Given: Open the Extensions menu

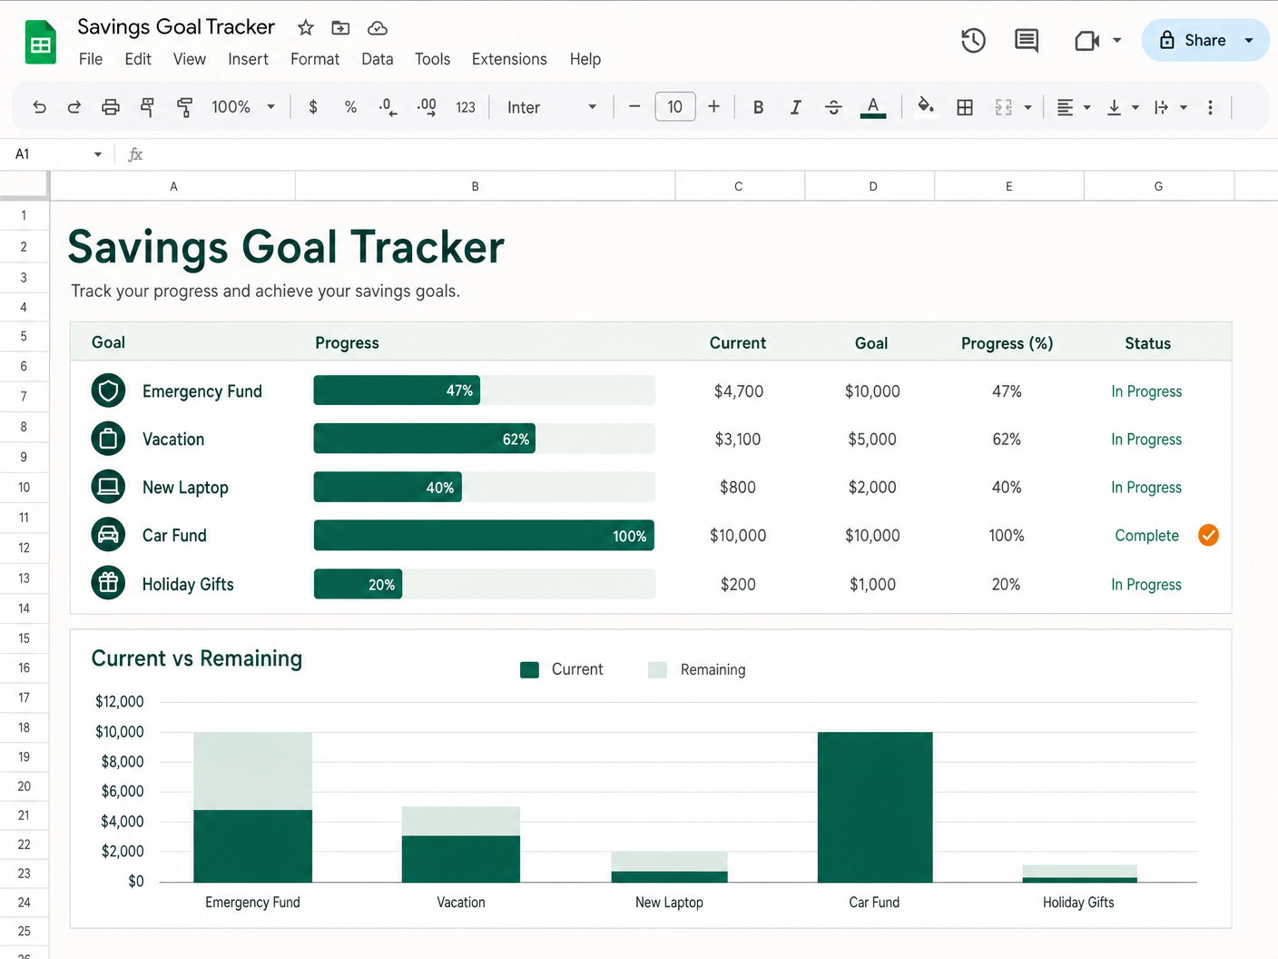Looking at the screenshot, I should 509,59.
